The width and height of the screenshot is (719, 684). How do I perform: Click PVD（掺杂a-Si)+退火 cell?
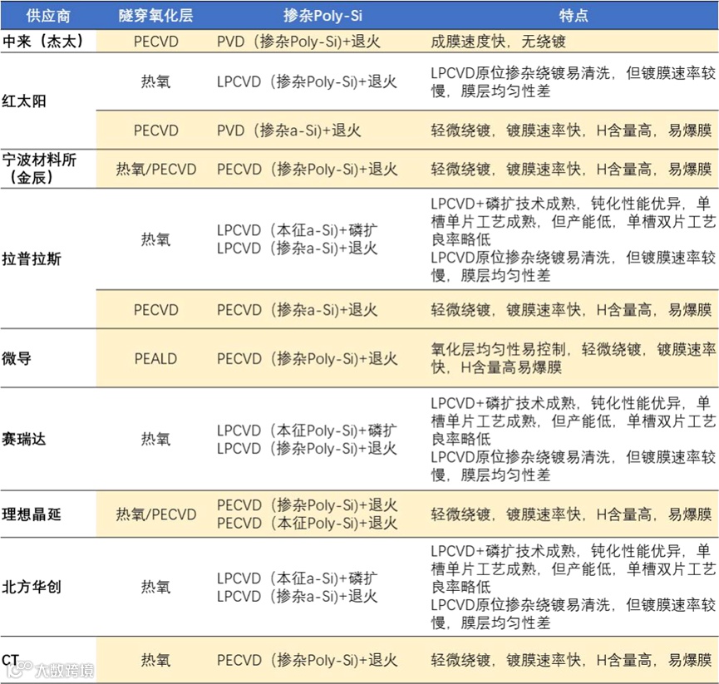pyautogui.click(x=289, y=130)
